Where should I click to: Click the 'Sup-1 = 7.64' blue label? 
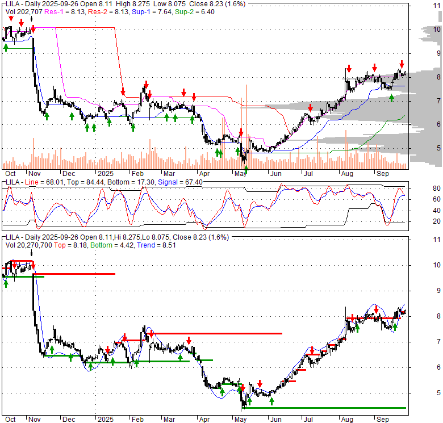(x=152, y=12)
